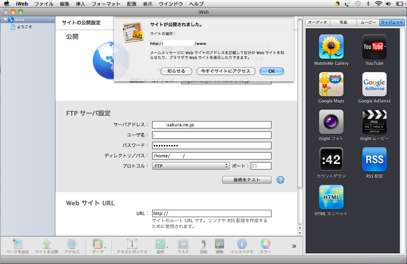Open the フォーマット menu
Image resolution: width=407 pixels, height=264 pixels.
pos(106,4)
